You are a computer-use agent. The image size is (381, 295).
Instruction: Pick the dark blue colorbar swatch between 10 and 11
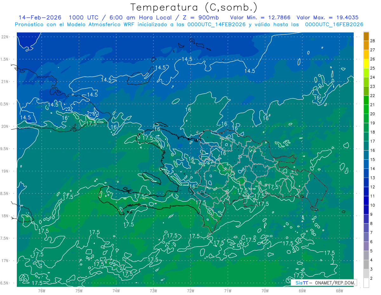[366, 200]
